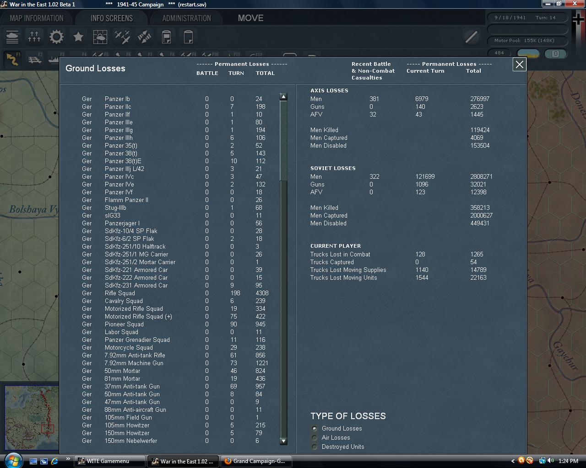The height and width of the screenshot is (468, 586).
Task: Close the Ground Losses window
Action: 520,64
